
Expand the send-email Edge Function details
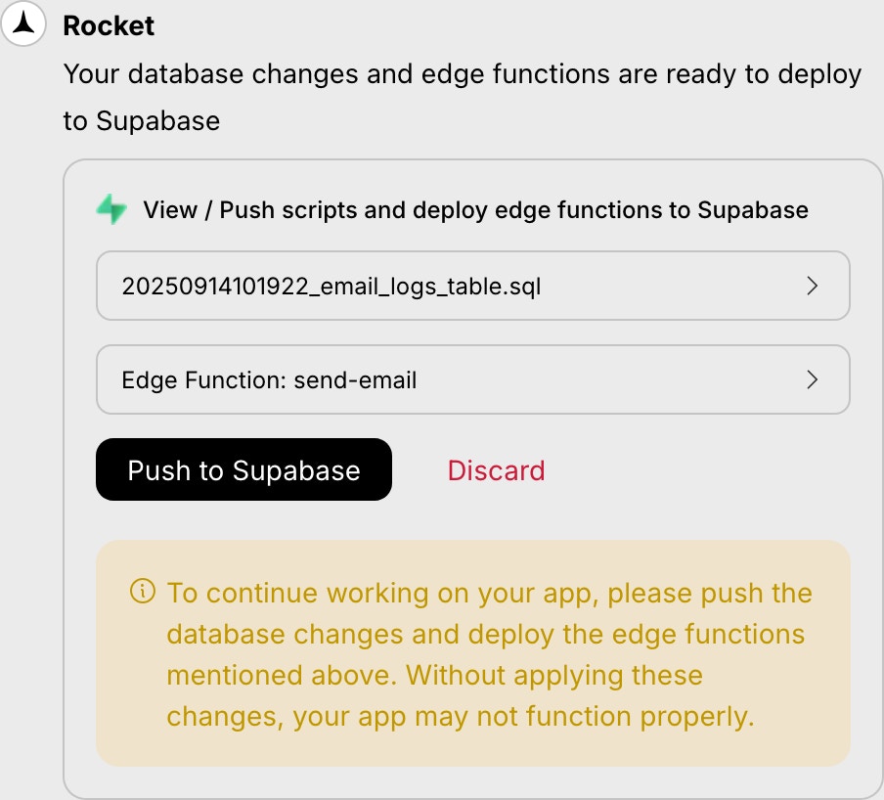473,379
